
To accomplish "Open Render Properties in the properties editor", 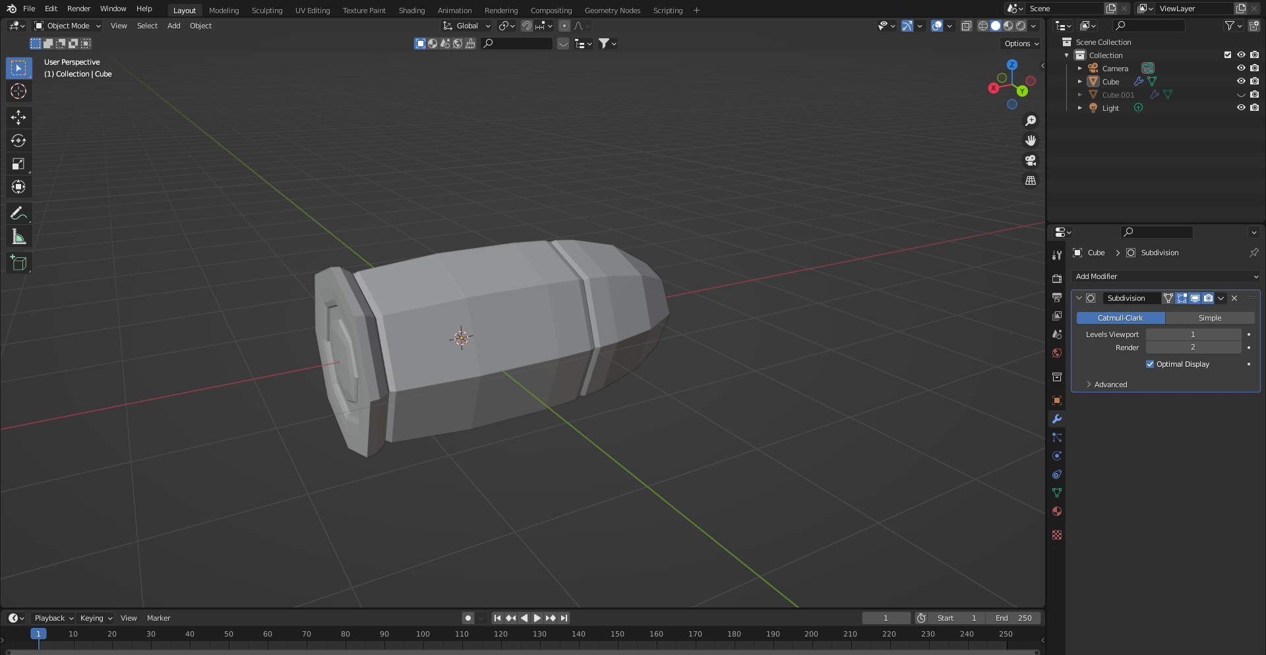I will pyautogui.click(x=1057, y=278).
